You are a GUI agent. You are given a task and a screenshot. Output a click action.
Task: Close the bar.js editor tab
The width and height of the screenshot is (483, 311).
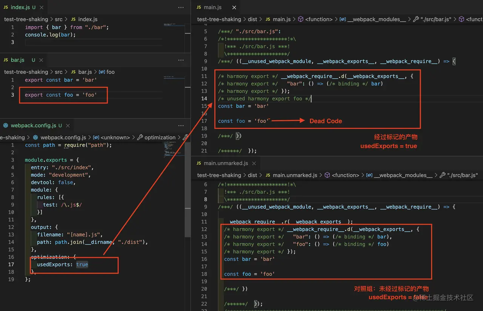pos(41,60)
